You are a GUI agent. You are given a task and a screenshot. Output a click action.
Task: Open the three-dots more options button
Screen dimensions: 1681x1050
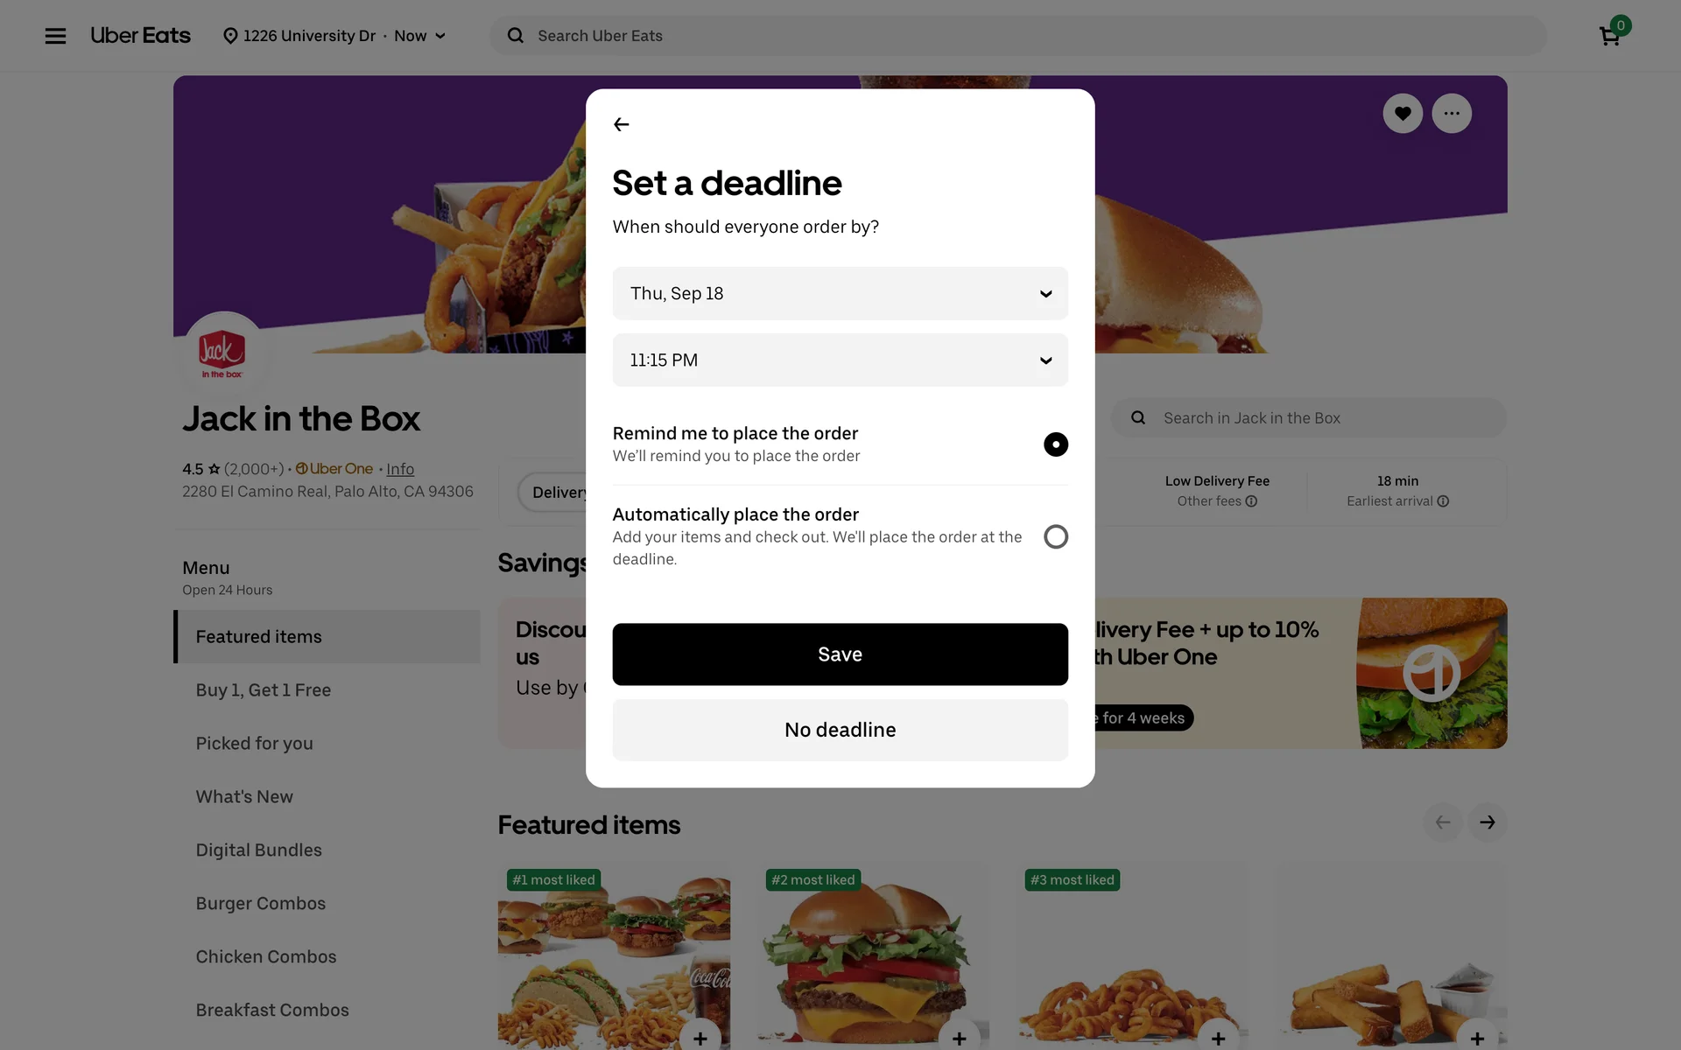point(1451,114)
